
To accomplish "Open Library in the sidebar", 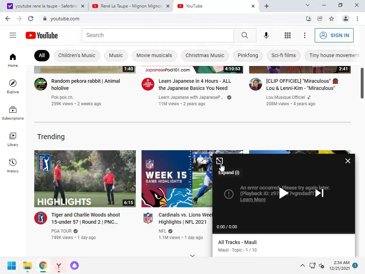I will point(13,139).
